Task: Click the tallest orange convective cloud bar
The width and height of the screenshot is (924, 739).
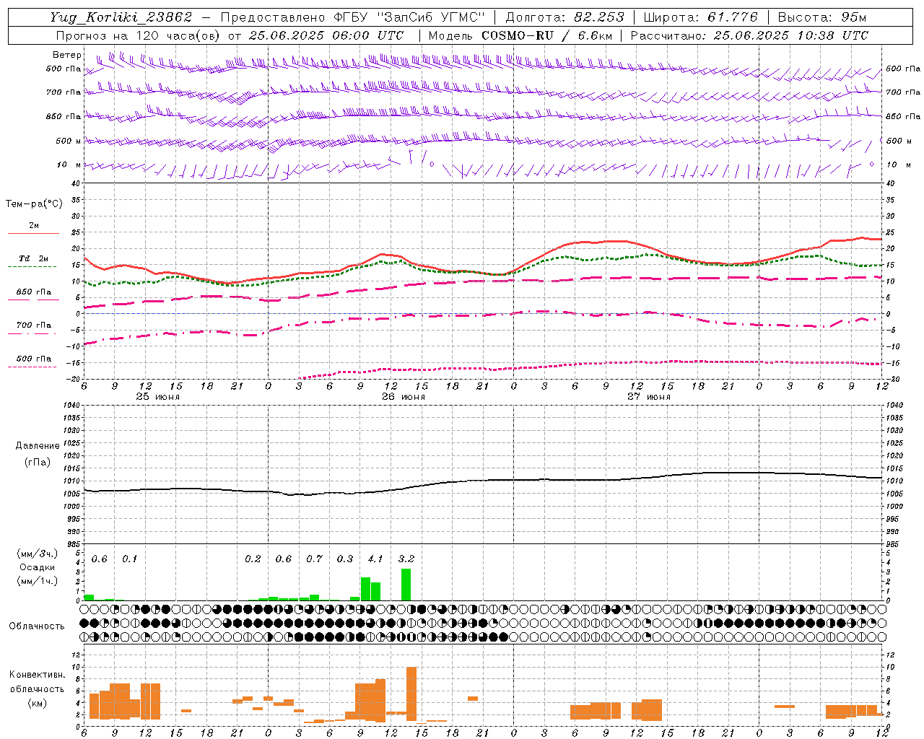Action: coord(411,694)
